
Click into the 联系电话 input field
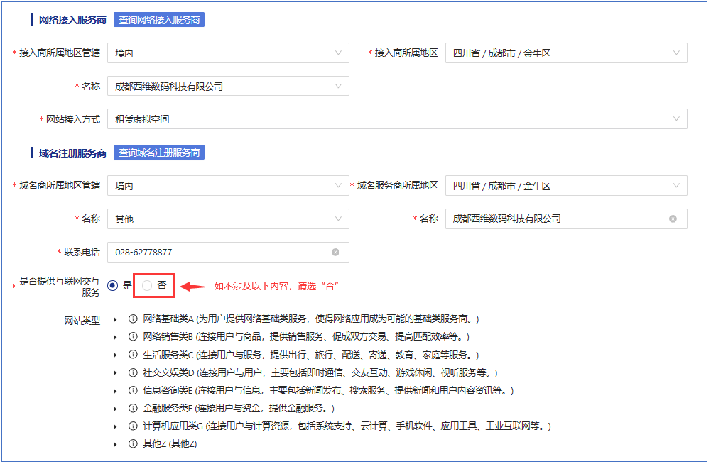[x=220, y=252]
